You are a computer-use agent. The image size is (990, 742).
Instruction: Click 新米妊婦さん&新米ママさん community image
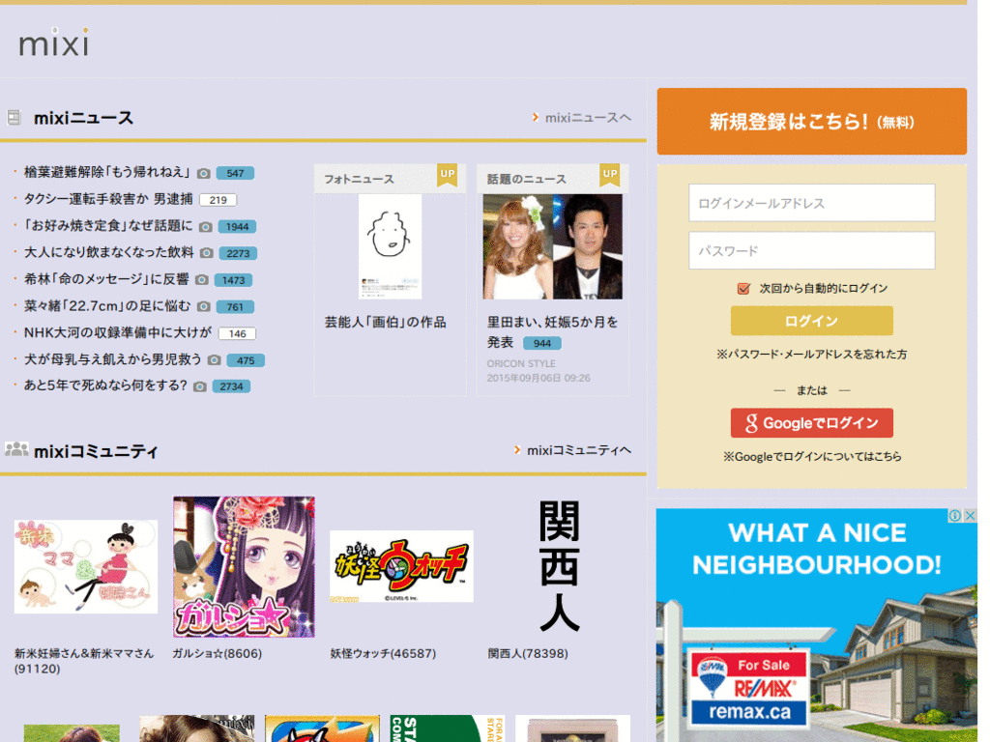pos(86,566)
